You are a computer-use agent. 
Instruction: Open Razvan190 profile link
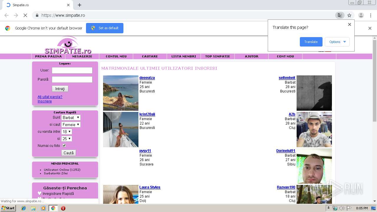(x=286, y=187)
